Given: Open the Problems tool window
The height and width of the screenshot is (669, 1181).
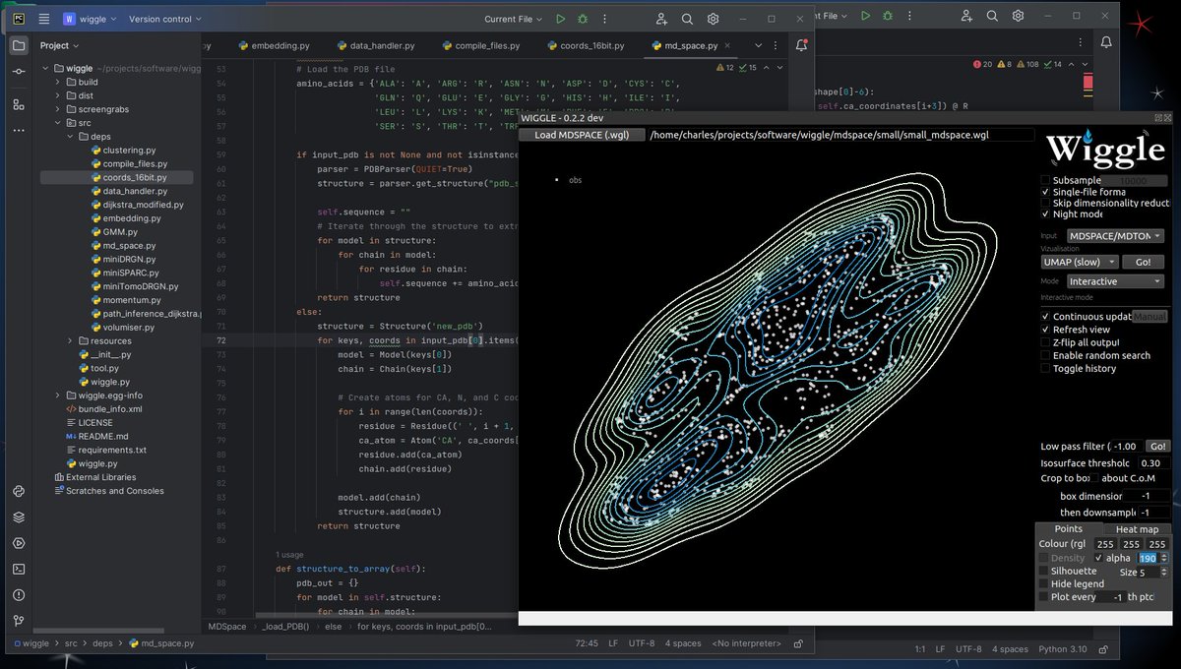Looking at the screenshot, I should coord(19,594).
